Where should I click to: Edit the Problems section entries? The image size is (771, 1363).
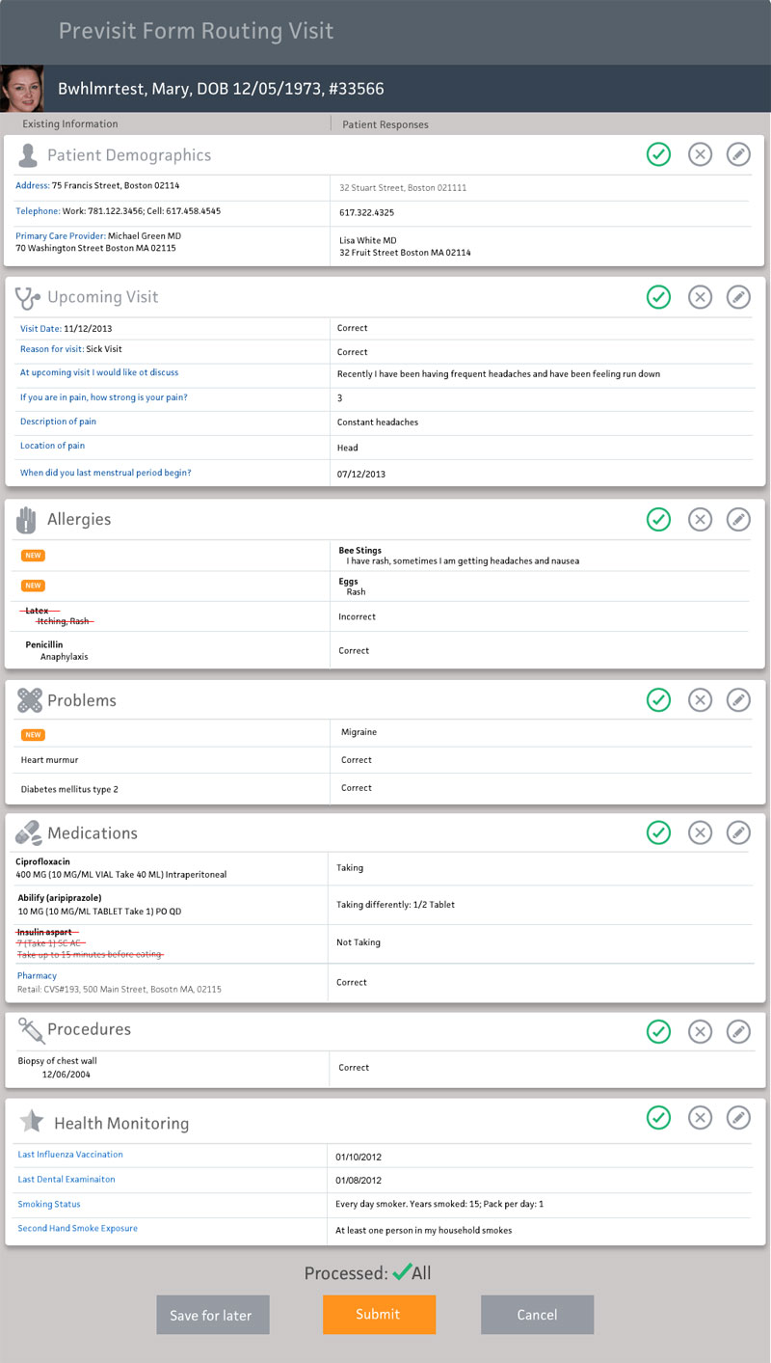point(738,700)
